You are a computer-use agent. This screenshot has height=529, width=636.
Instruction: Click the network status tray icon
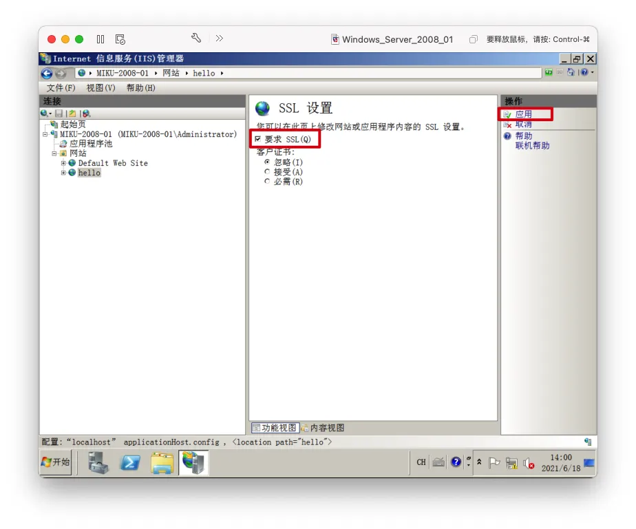pyautogui.click(x=512, y=463)
